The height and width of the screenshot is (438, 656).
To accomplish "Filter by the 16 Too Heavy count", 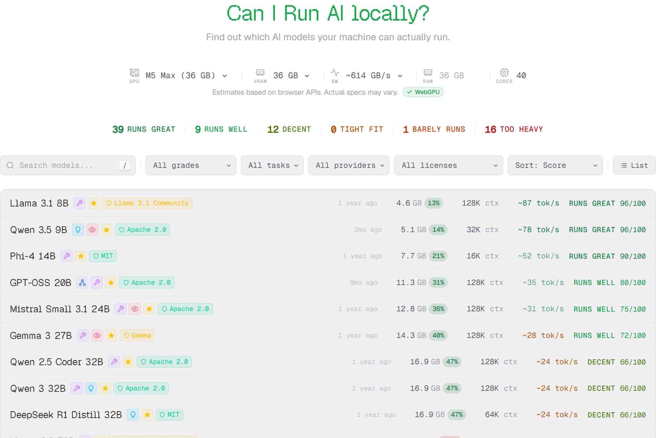I will click(513, 129).
